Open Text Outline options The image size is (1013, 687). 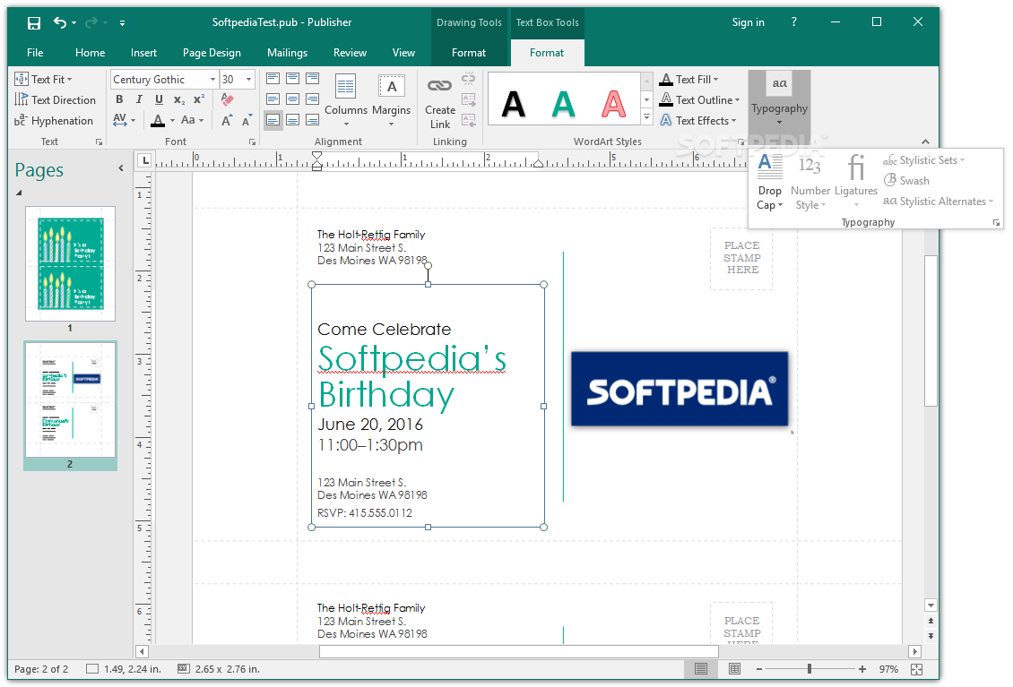(699, 100)
